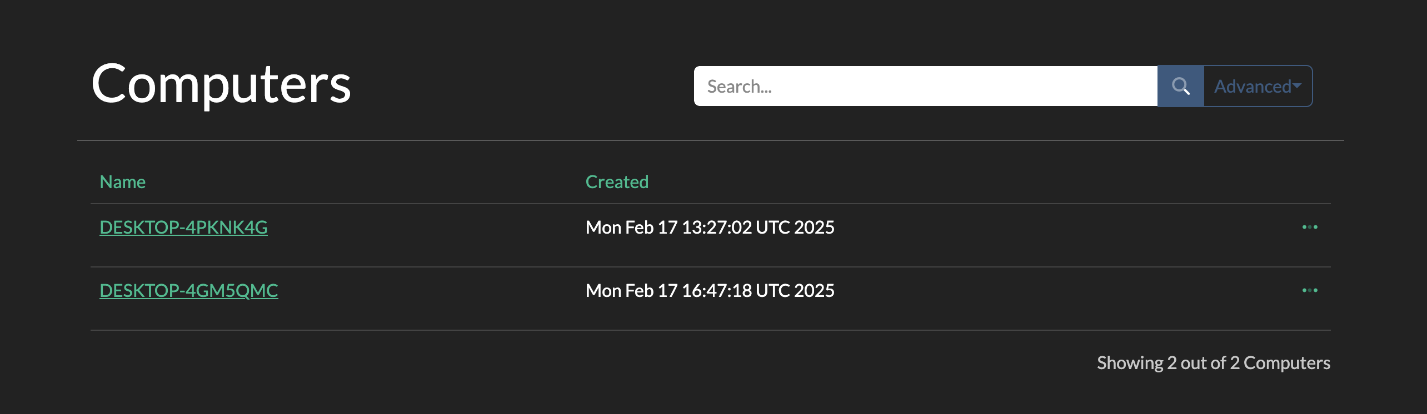
Task: Click the 16:47:18 time in the second row
Action: point(716,291)
